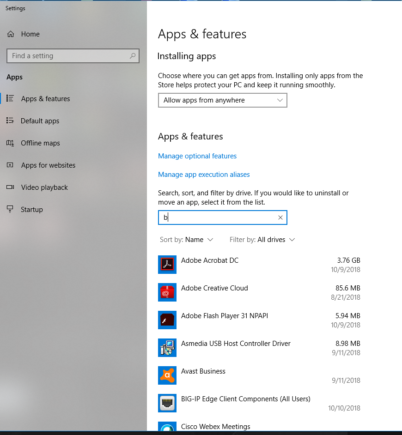Click the 3.76 GB size value
This screenshot has height=435, width=402.
(x=349, y=260)
